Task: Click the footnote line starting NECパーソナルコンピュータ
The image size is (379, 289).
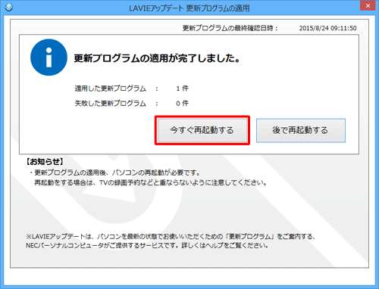Action: tap(147, 245)
